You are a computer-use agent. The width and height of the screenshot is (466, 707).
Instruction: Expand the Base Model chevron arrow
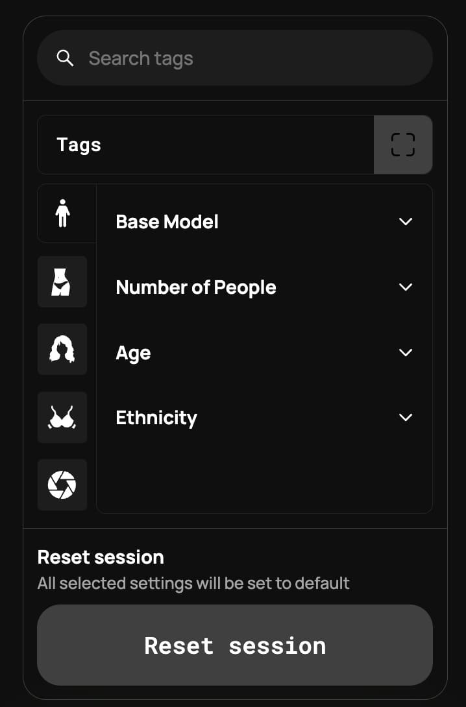tap(406, 222)
